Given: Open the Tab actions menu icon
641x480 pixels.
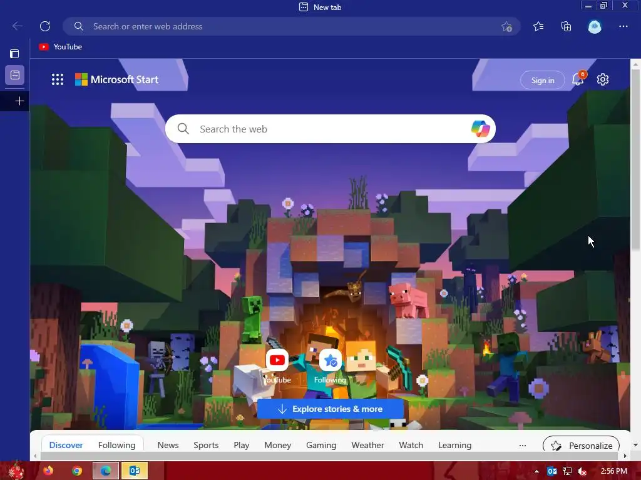Looking at the screenshot, I should coord(15,54).
